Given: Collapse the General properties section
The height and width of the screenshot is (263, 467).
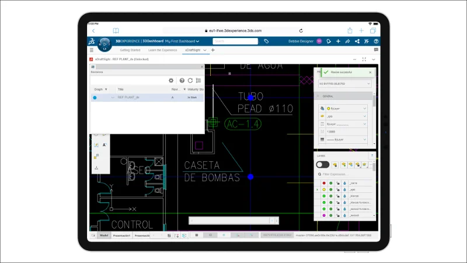Looking at the screenshot, I should tap(318, 96).
